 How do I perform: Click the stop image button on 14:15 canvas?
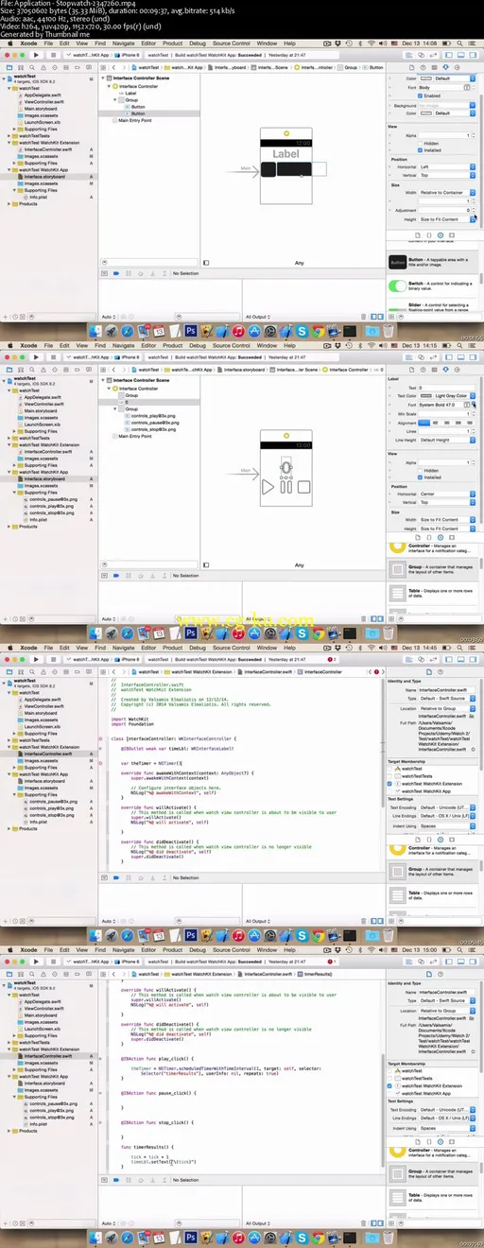302,488
